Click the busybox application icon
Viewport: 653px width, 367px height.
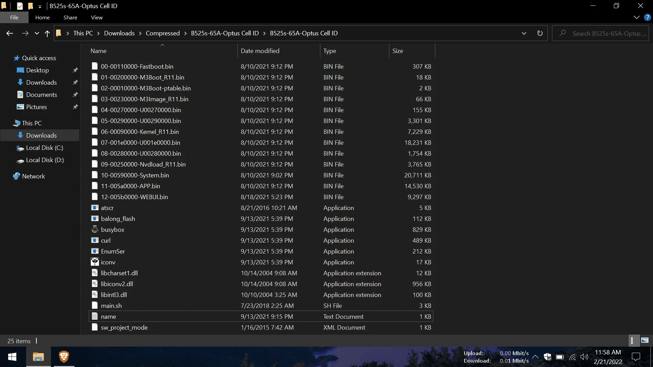click(95, 229)
